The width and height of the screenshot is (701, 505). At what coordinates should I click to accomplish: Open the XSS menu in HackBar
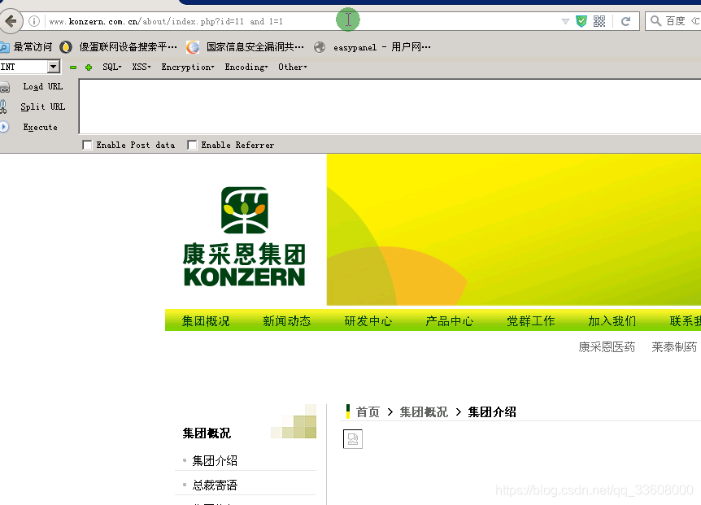141,67
